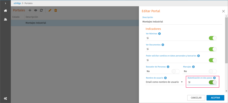This screenshot has width=228, height=103.
Task: Click the Editar Portal title
Action: coord(151,11)
